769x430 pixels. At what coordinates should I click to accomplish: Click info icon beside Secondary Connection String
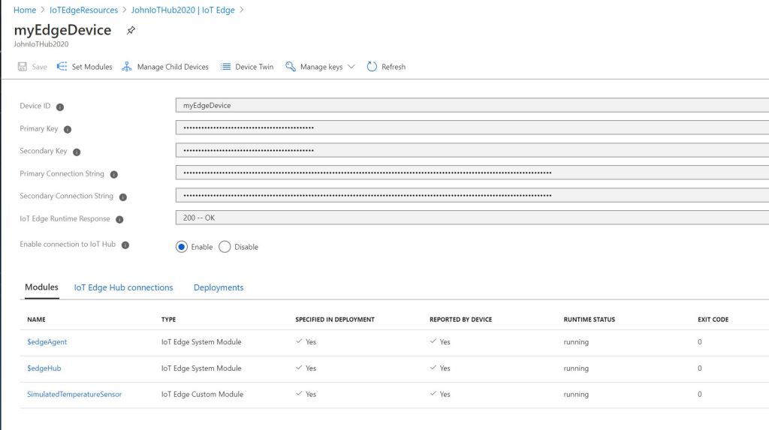click(123, 197)
